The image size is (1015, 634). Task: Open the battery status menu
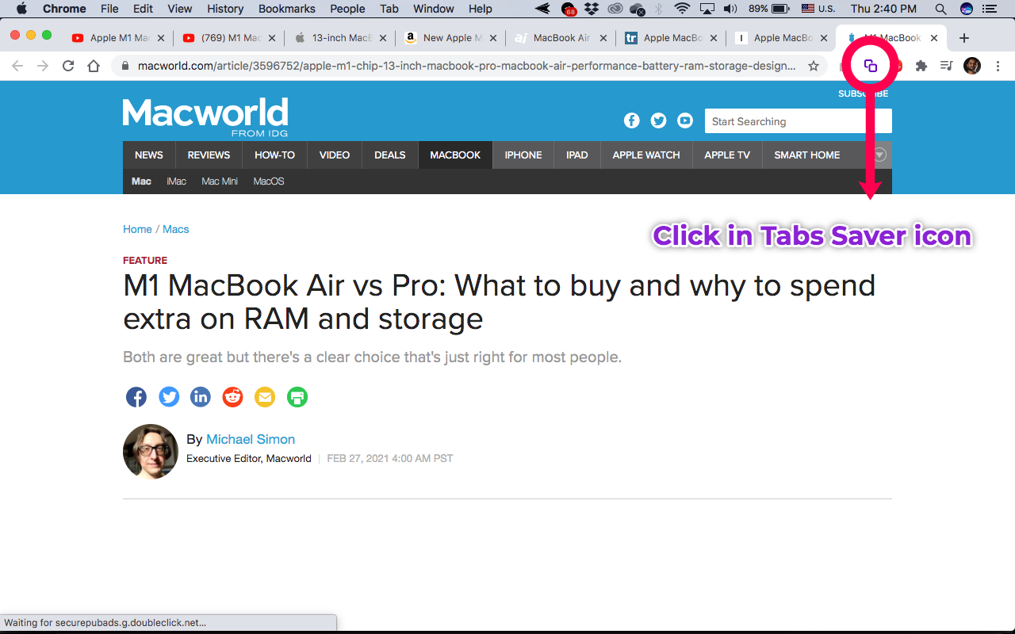click(x=769, y=9)
